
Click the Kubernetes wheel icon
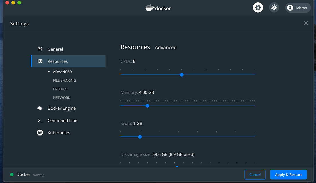coord(40,132)
